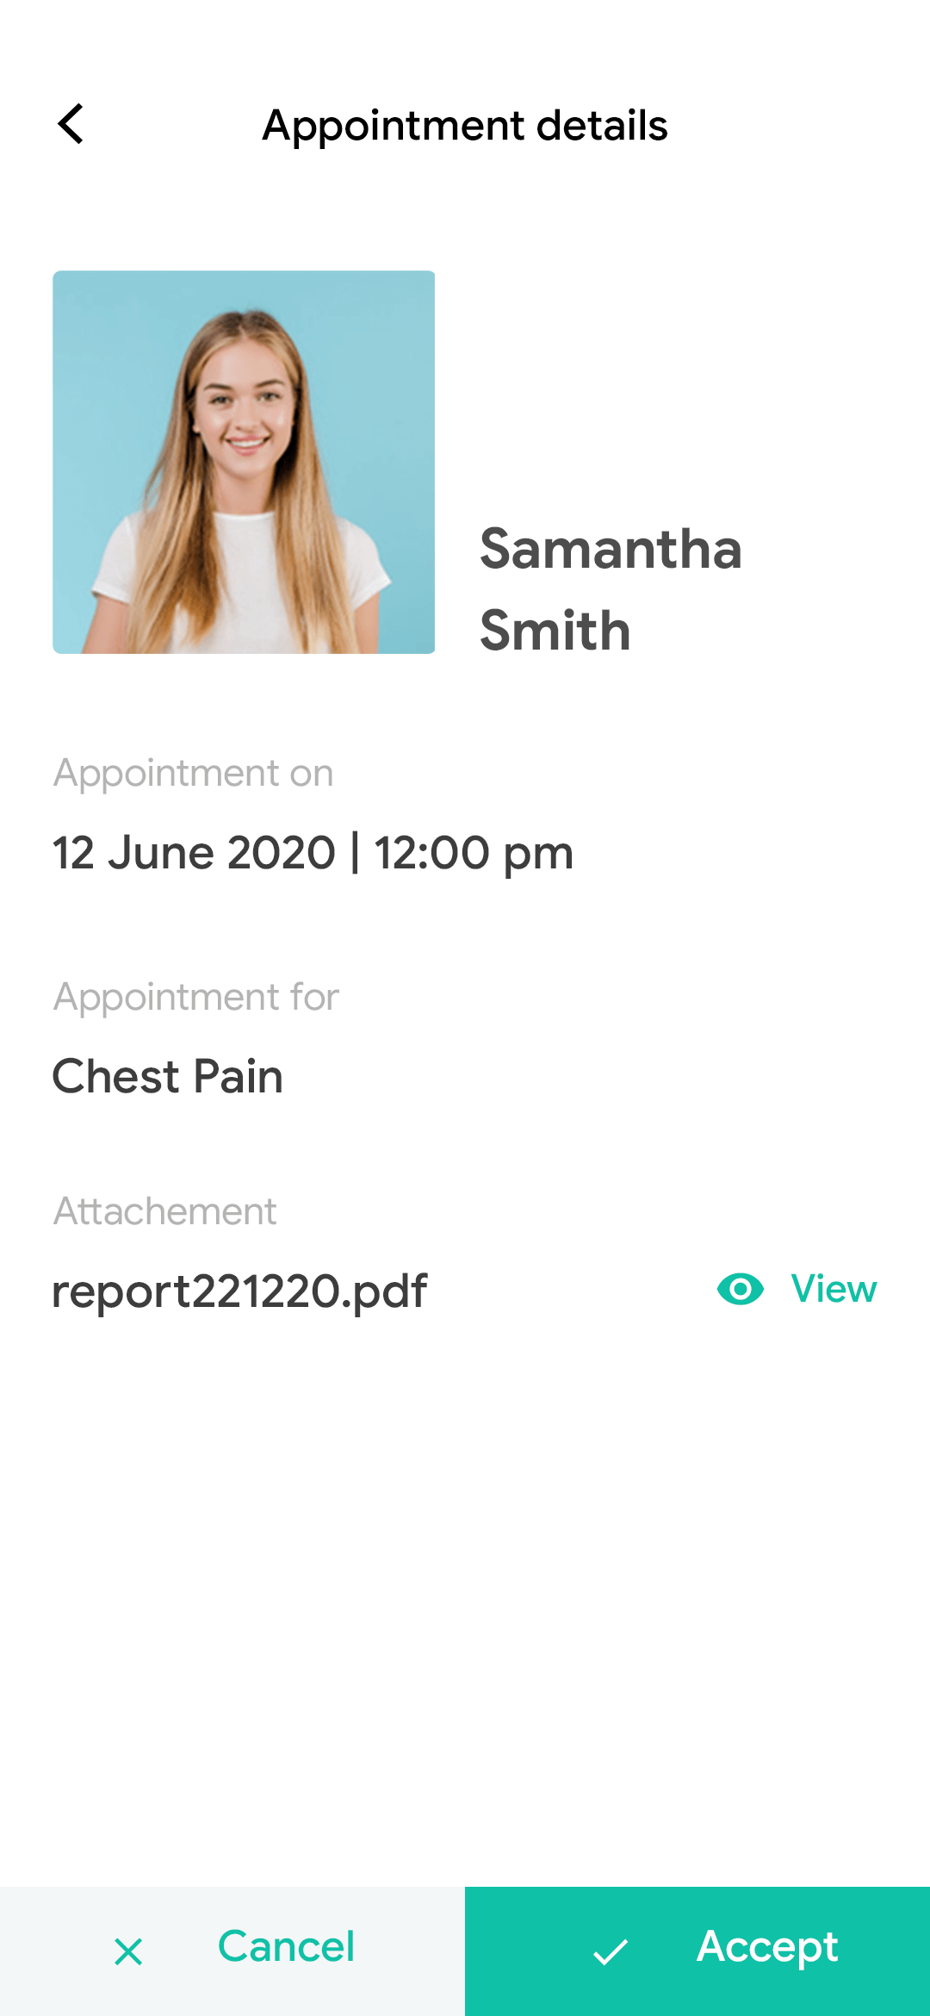The image size is (930, 2016).
Task: Select the date 12 June 2020
Action: tap(194, 853)
